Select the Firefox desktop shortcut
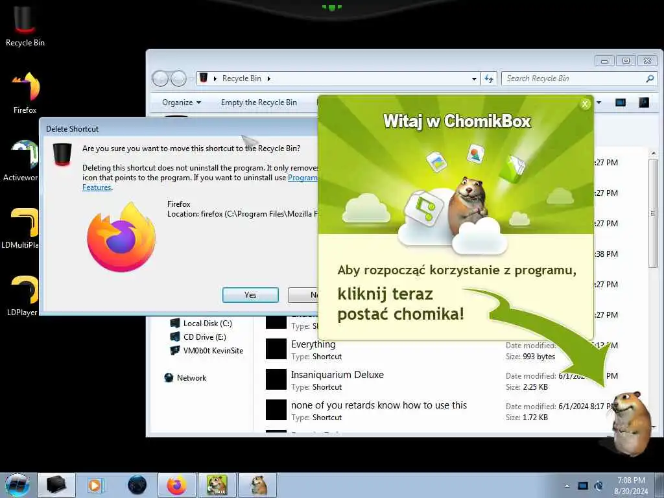The height and width of the screenshot is (498, 664). click(x=25, y=93)
